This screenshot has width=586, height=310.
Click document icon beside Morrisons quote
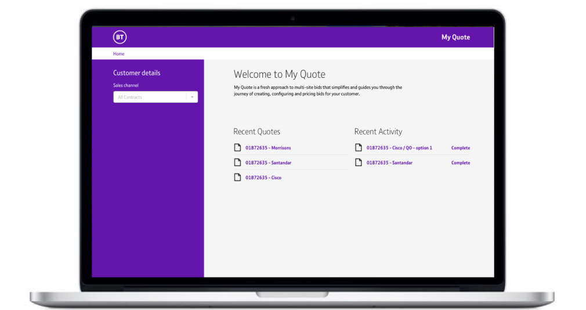coord(237,147)
